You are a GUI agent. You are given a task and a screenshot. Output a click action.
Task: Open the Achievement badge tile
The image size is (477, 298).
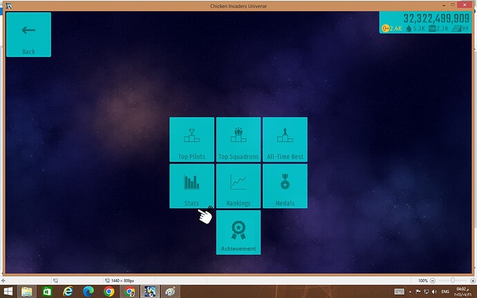pos(238,232)
